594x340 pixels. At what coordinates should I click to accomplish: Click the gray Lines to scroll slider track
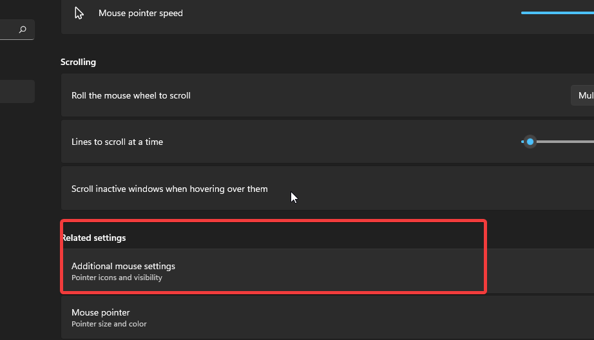[x=564, y=142]
